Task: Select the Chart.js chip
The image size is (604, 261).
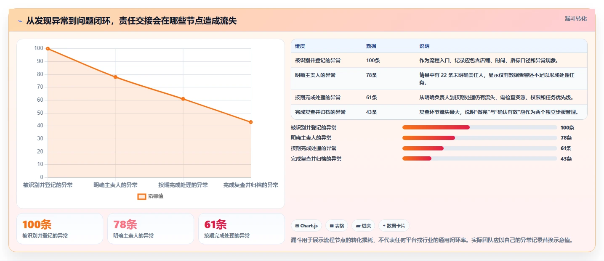Action: 306,226
